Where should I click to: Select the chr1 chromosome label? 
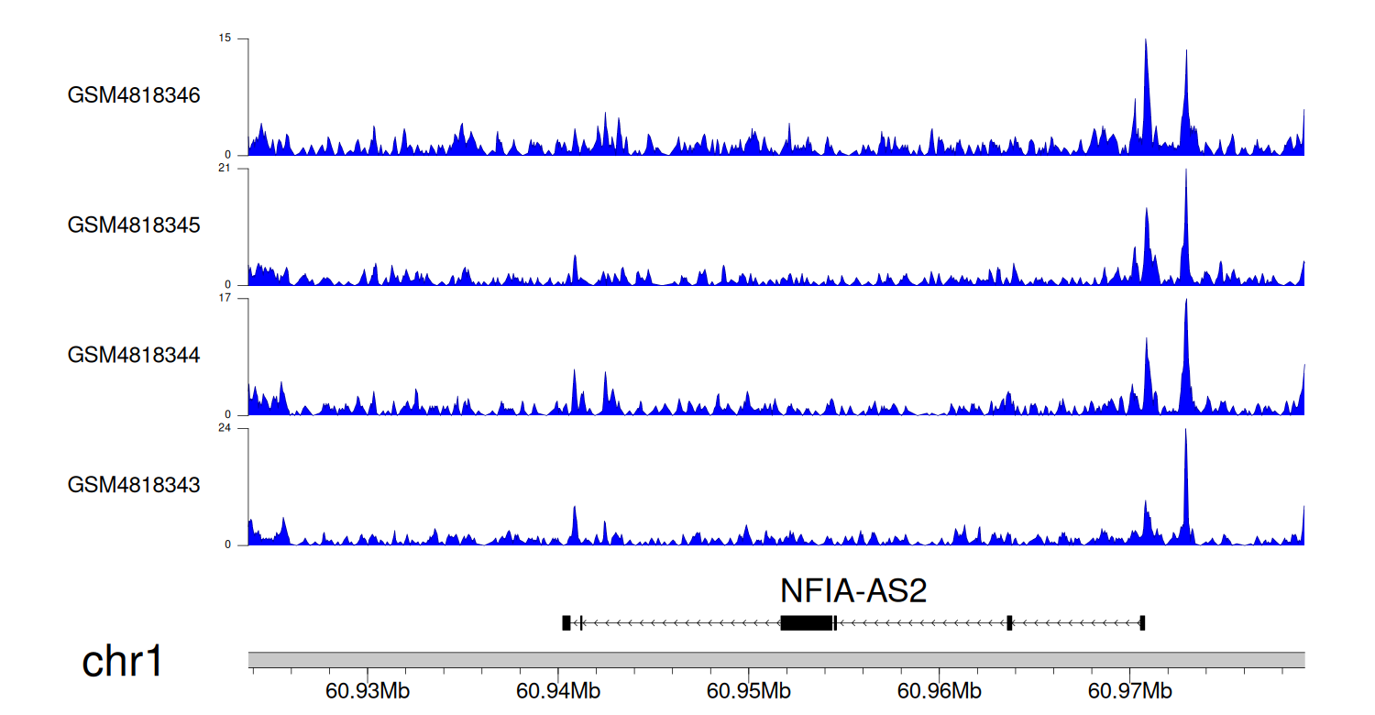tap(123, 661)
